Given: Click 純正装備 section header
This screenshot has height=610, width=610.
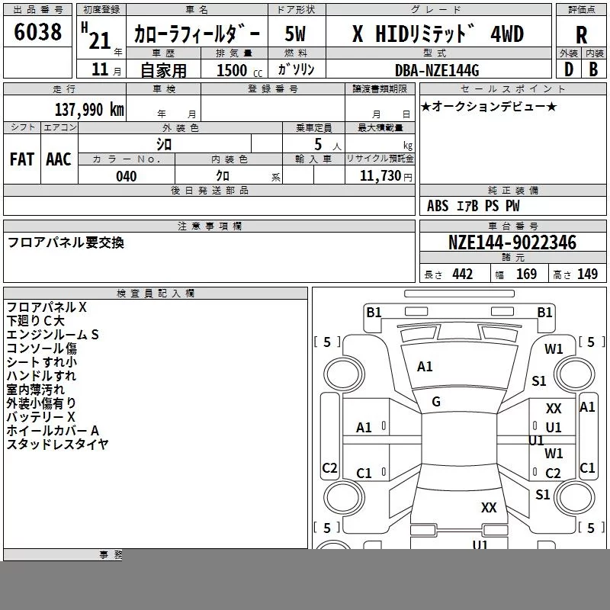Looking at the screenshot, I should (x=512, y=190).
